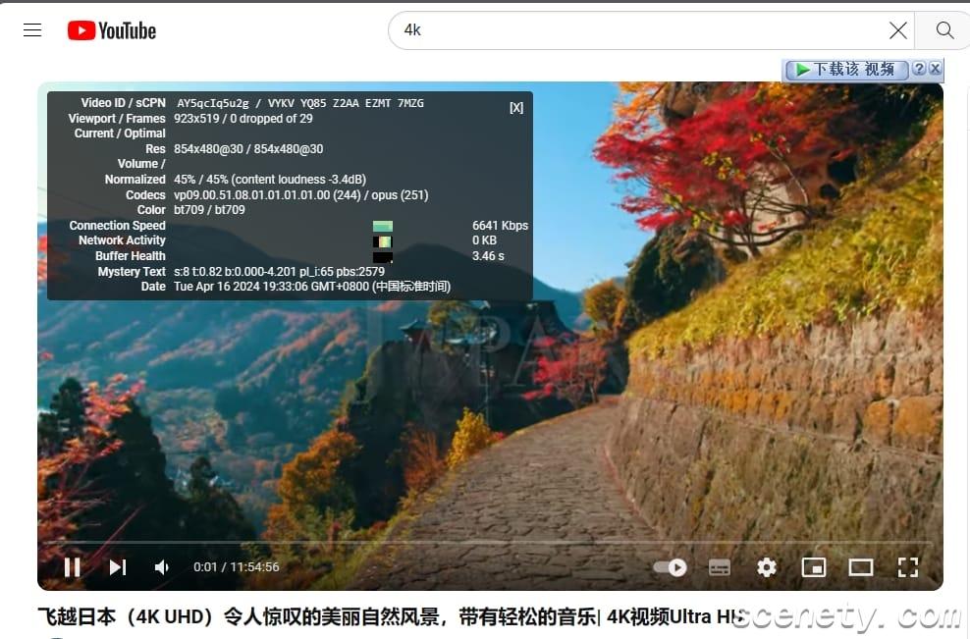Click the Viewport 923x519 frames value
The height and width of the screenshot is (639, 970).
243,119
